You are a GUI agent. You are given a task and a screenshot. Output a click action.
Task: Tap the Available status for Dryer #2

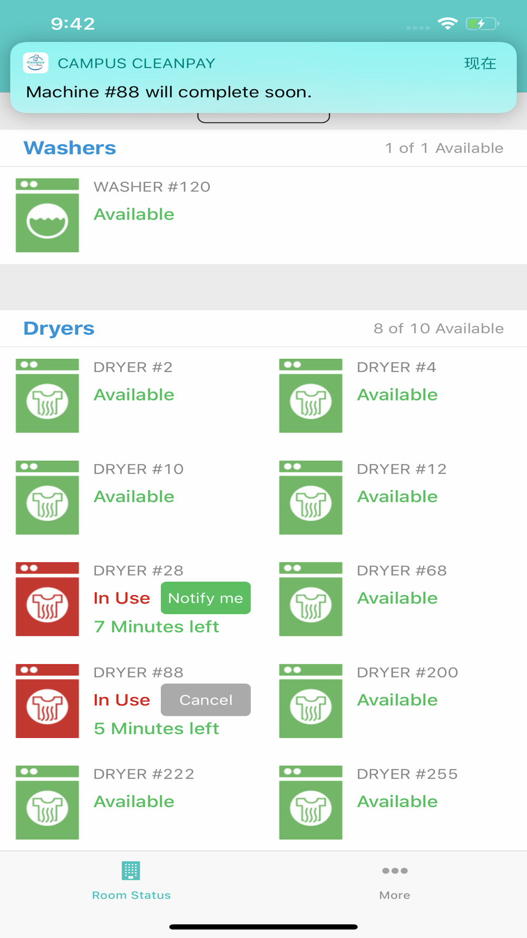point(134,395)
